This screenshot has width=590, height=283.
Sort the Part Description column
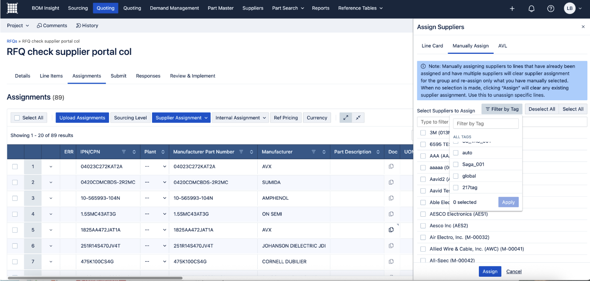click(x=378, y=152)
